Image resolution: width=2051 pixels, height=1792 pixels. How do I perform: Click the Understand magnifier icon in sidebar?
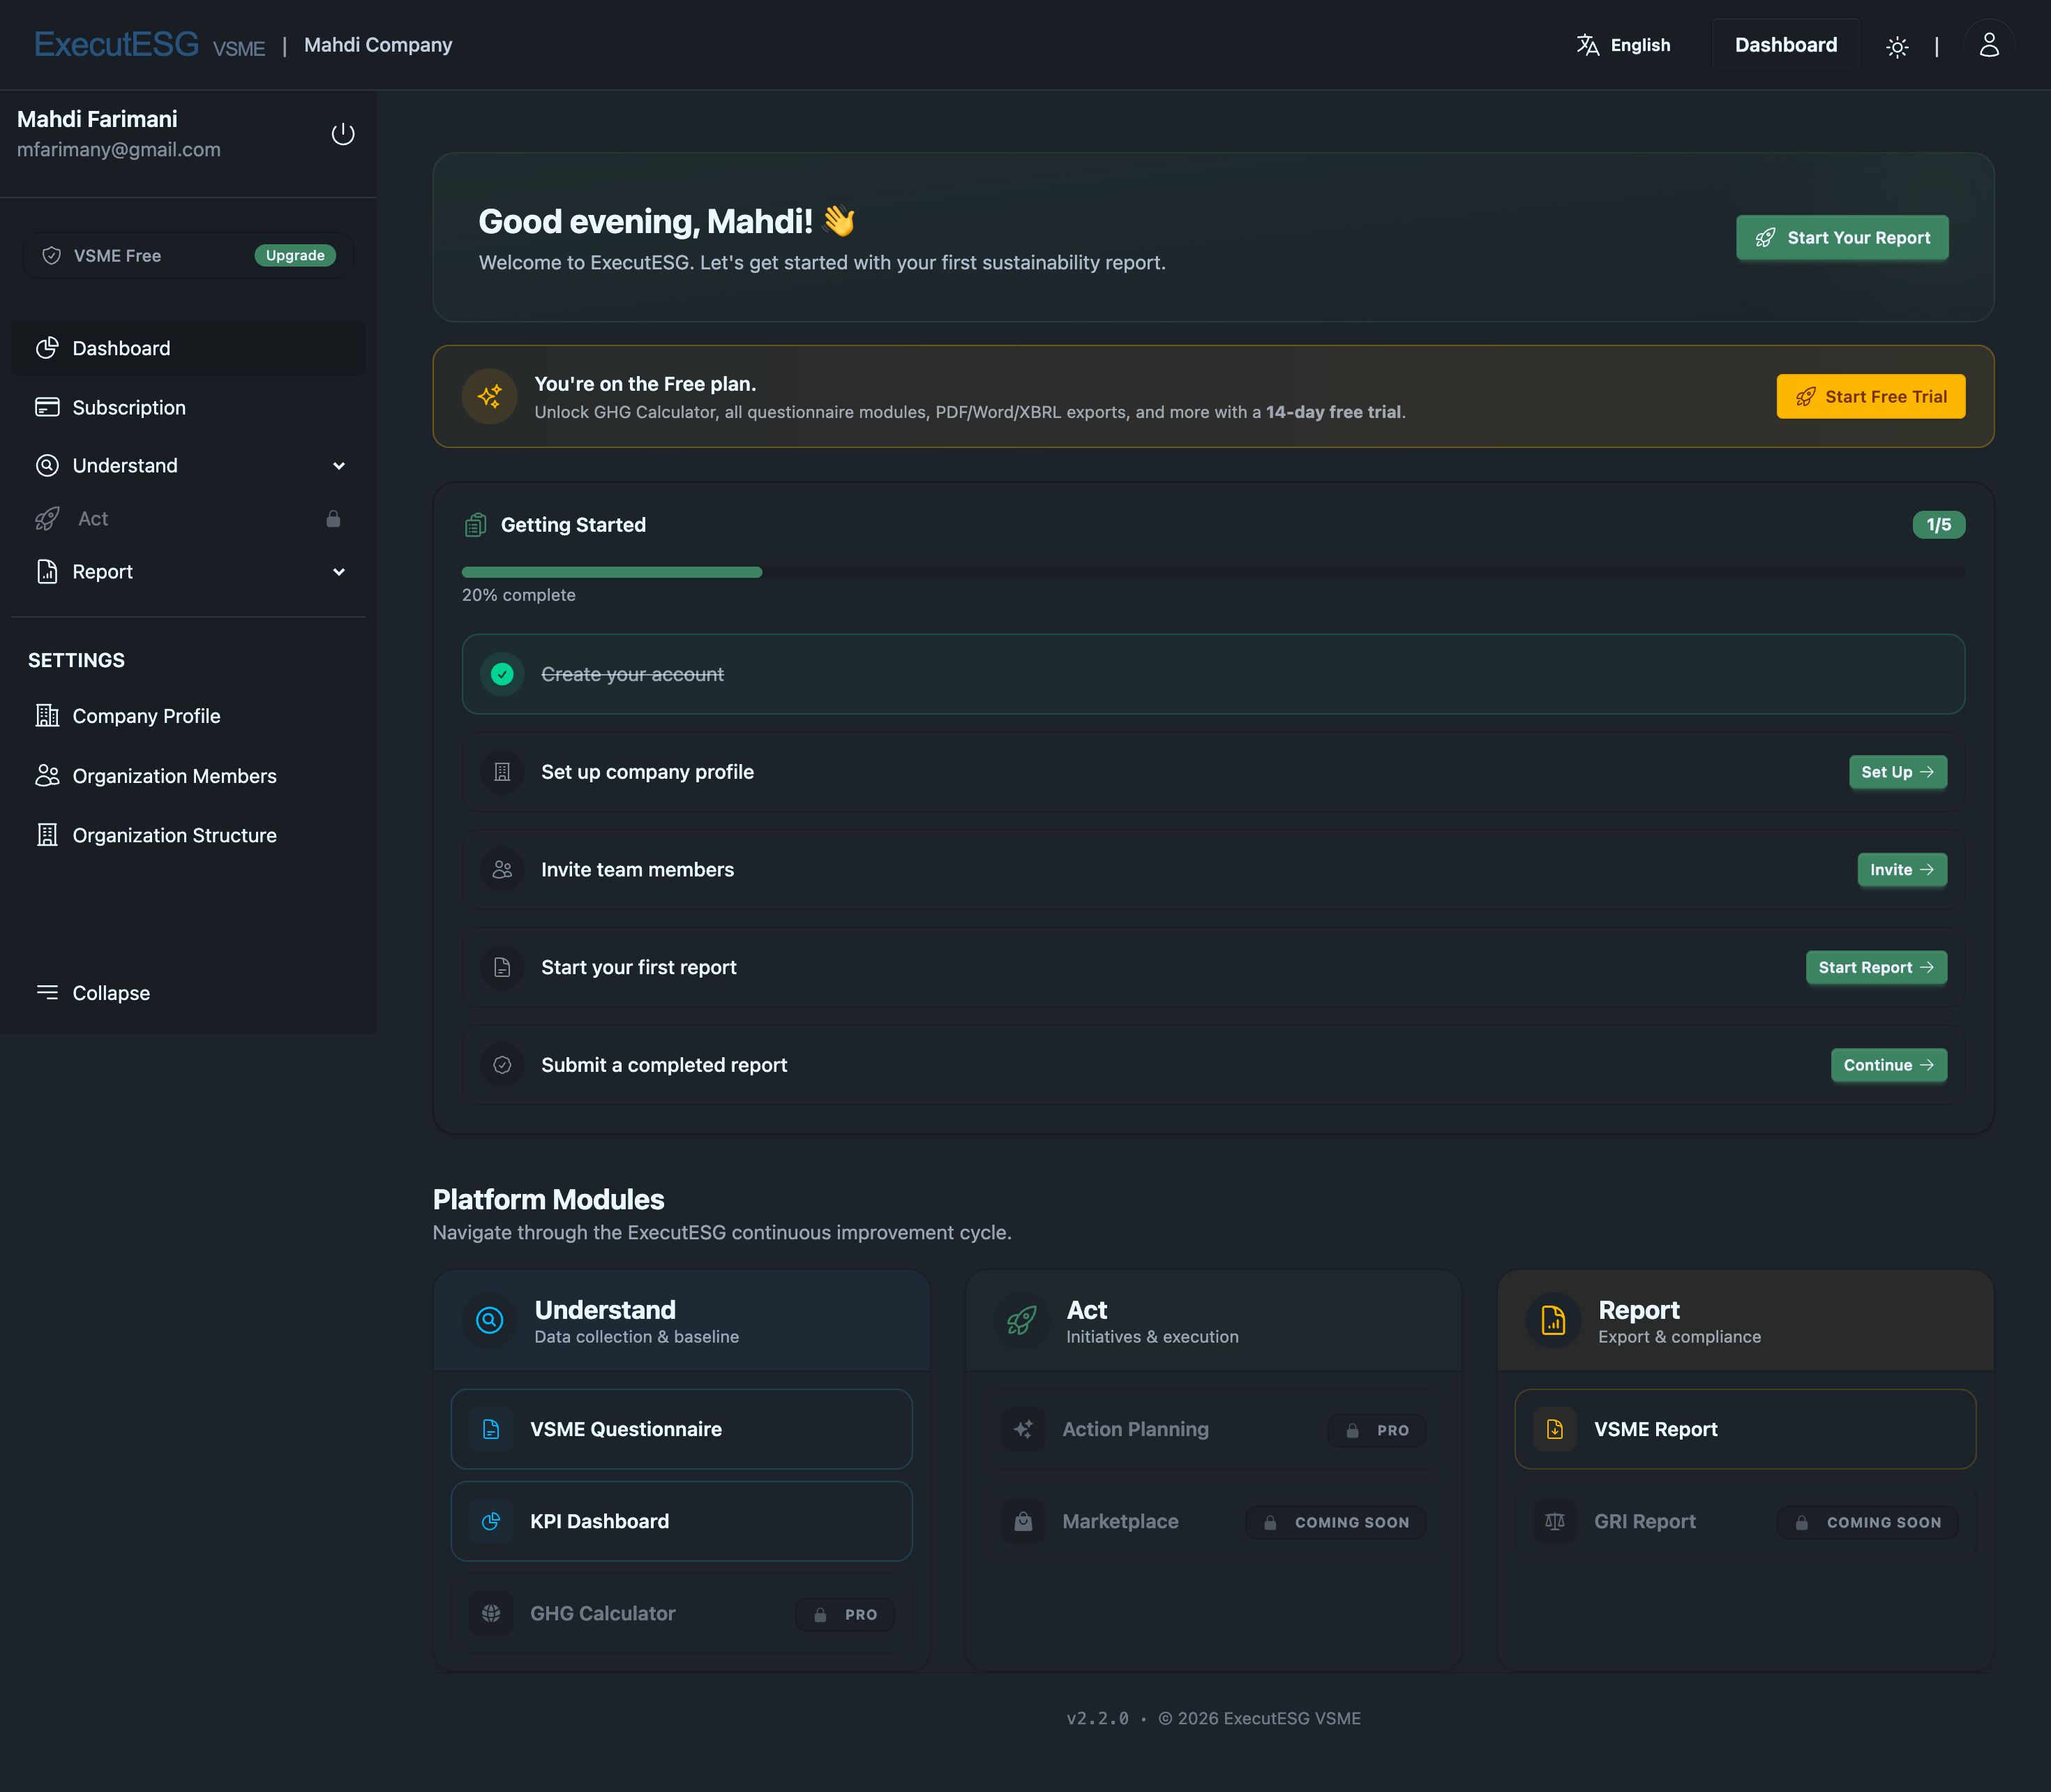47,465
